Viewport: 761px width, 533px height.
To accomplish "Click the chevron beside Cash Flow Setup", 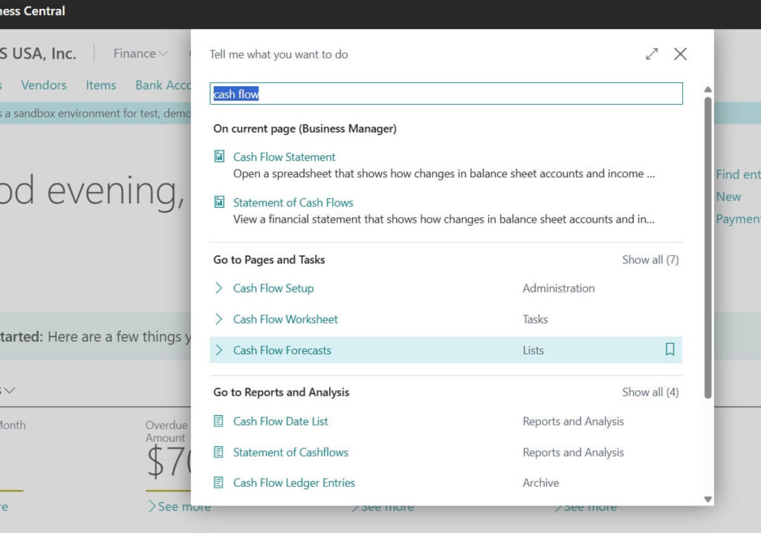I will pos(219,288).
